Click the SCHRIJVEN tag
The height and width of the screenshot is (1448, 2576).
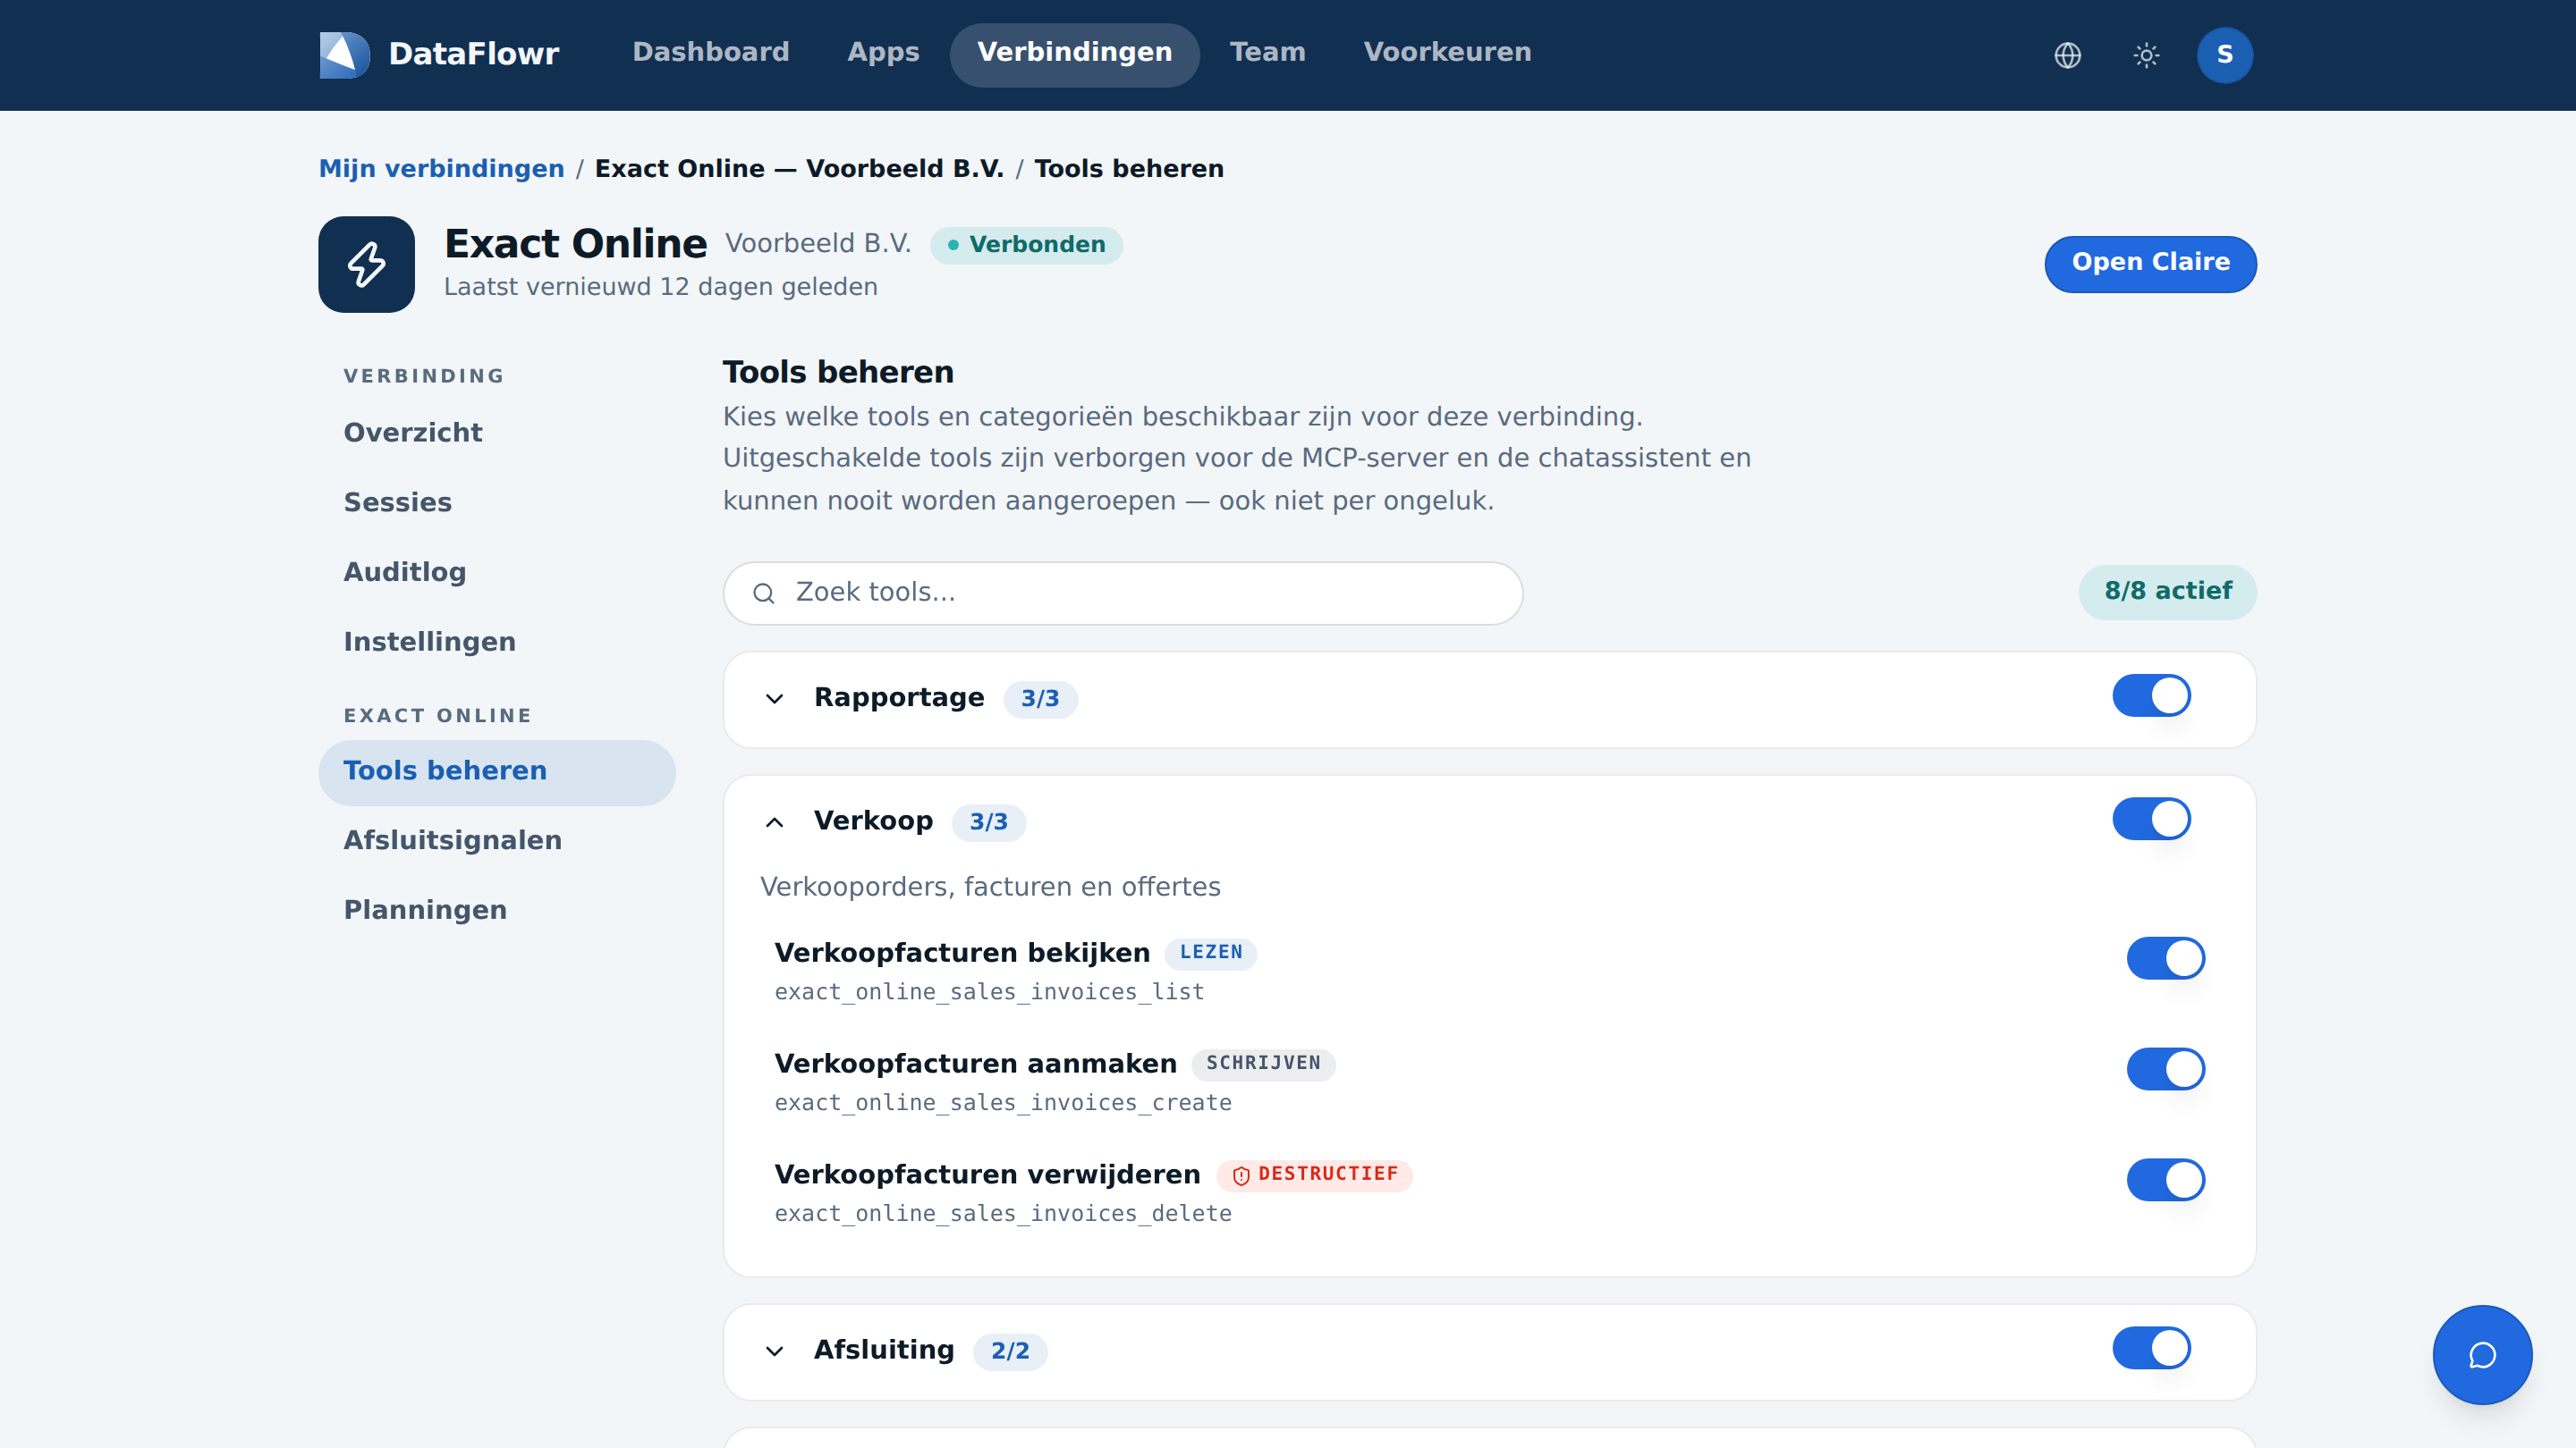click(x=1262, y=1065)
